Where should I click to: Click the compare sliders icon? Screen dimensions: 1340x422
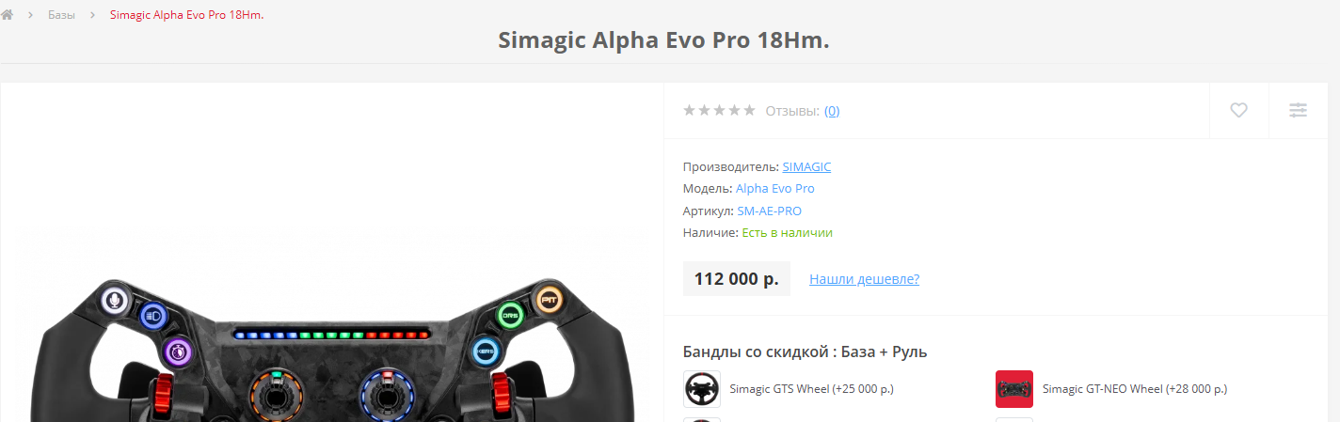1298,110
